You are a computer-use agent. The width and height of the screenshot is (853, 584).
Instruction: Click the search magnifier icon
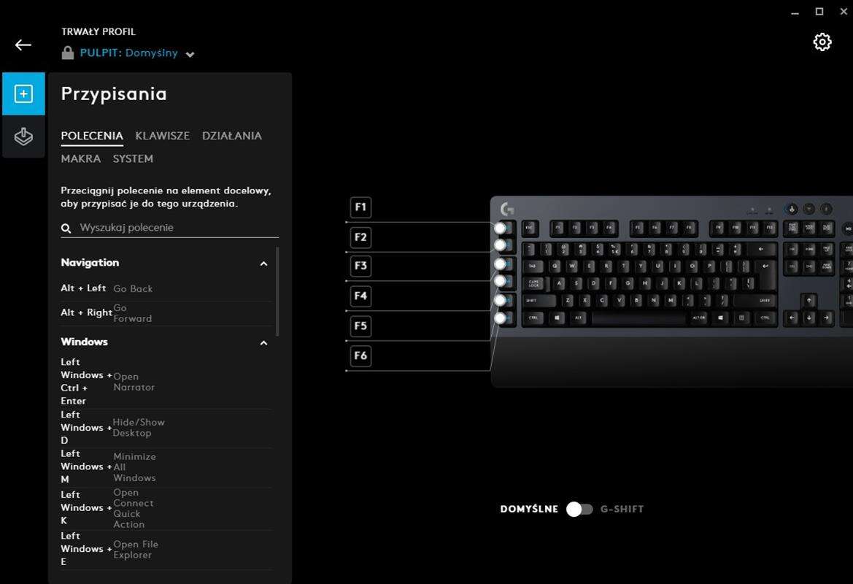66,228
